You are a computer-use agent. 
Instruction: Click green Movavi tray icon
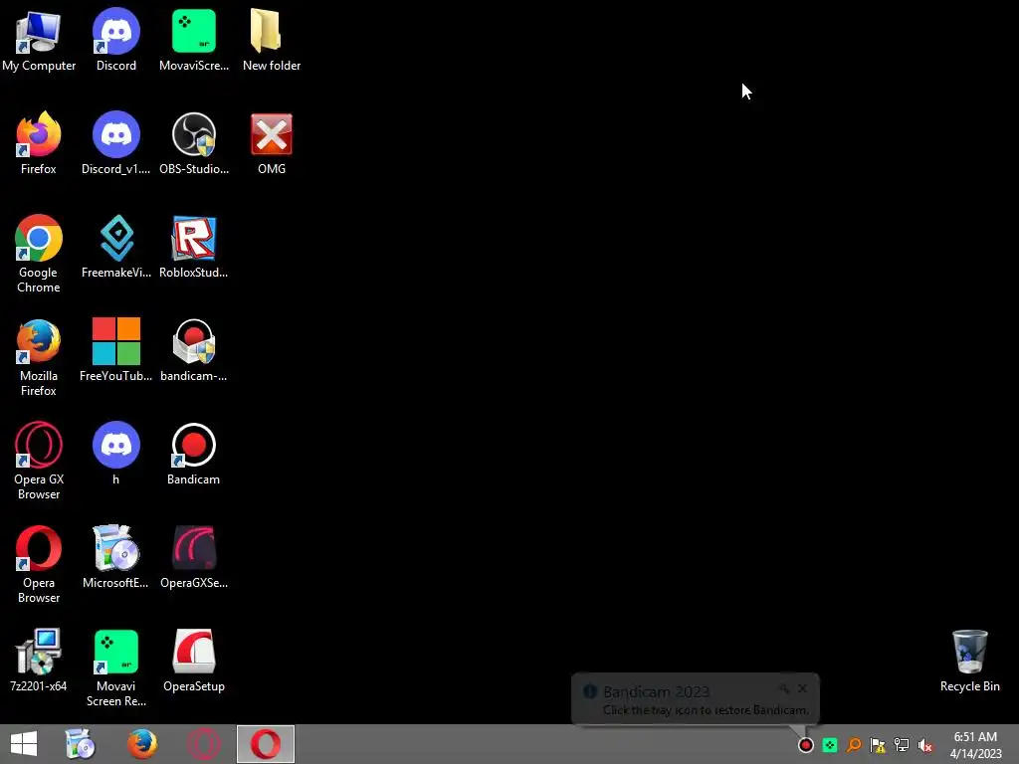point(830,745)
